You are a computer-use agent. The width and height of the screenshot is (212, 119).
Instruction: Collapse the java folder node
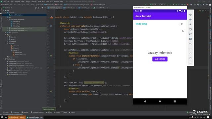tap(6, 17)
